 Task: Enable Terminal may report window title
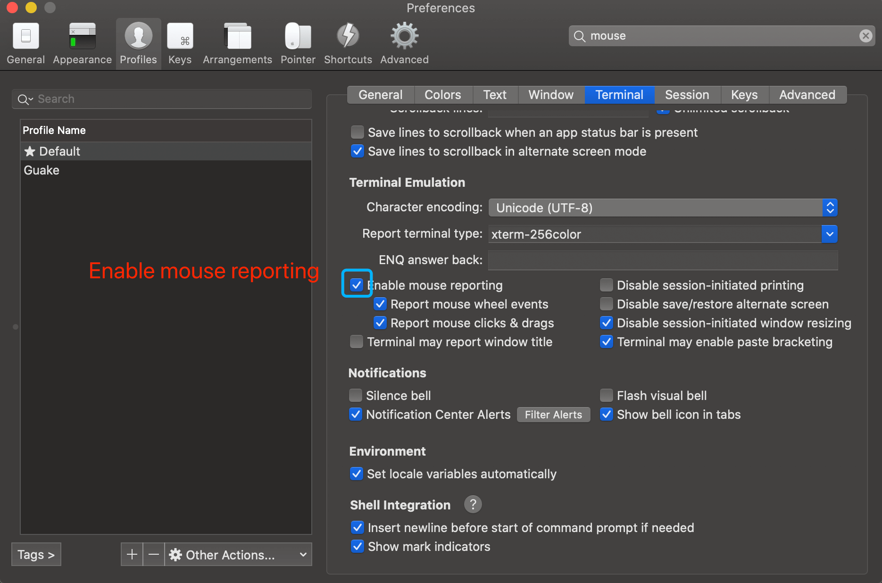click(x=357, y=341)
